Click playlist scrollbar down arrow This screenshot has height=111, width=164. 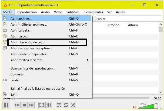(160, 92)
